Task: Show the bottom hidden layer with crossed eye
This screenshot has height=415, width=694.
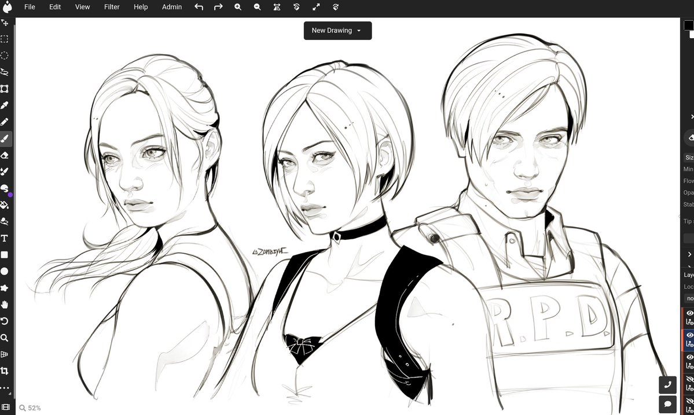Action: (689, 401)
